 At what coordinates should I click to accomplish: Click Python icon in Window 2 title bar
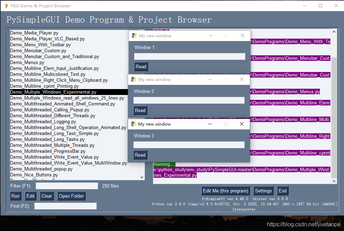click(133, 79)
